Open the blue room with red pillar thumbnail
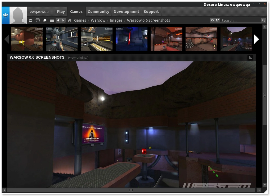Viewport: 270px width, 196px height. point(132,39)
